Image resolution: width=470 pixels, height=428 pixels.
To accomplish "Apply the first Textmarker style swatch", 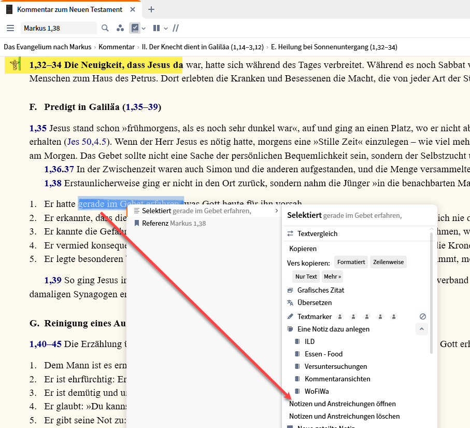I will click(x=340, y=316).
